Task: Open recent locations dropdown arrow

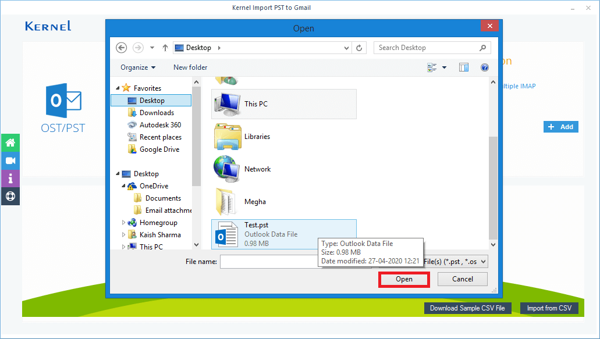Action: (152, 48)
